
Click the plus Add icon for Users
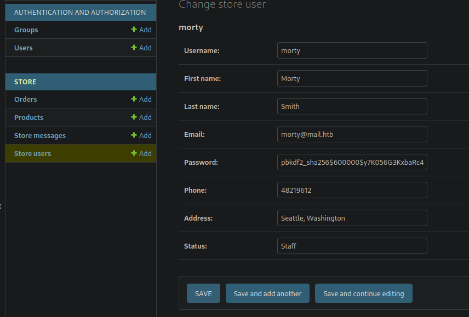[134, 48]
